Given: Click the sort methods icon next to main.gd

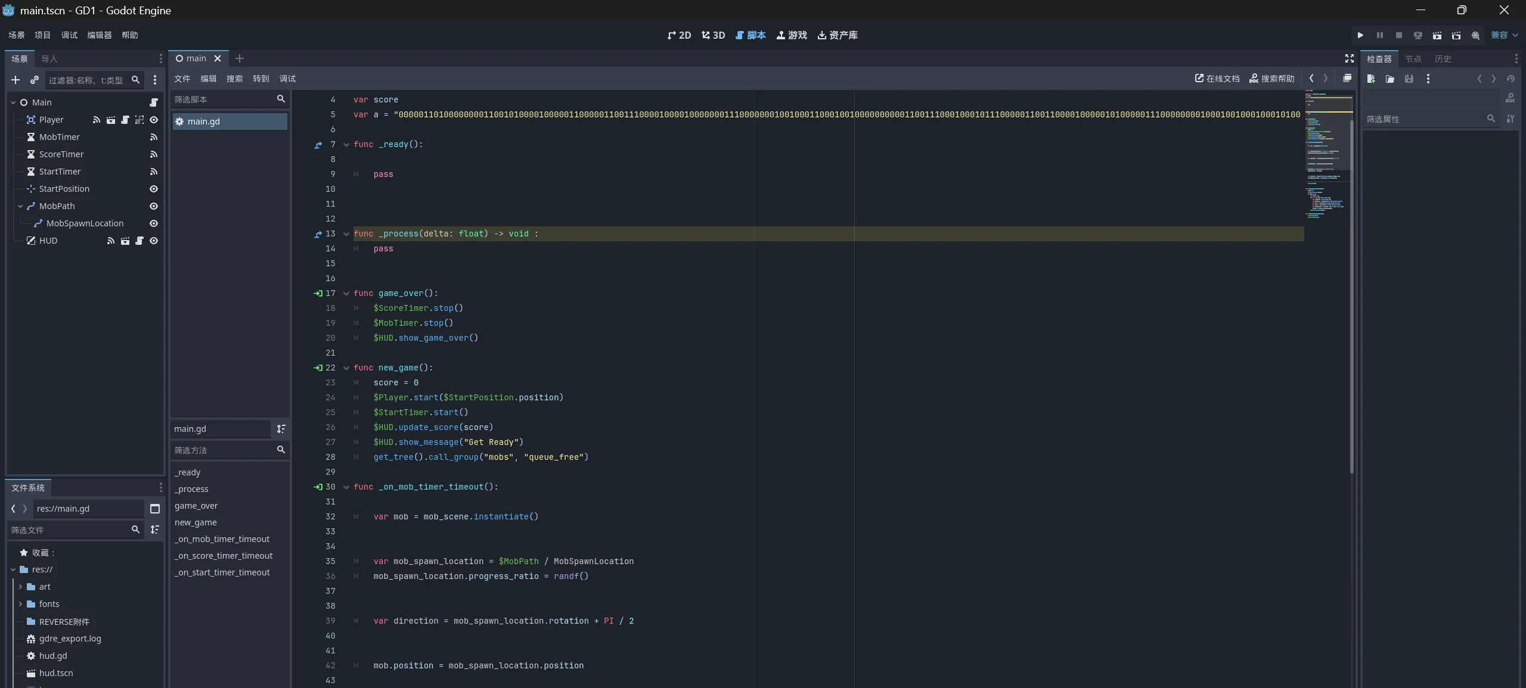Looking at the screenshot, I should (281, 429).
